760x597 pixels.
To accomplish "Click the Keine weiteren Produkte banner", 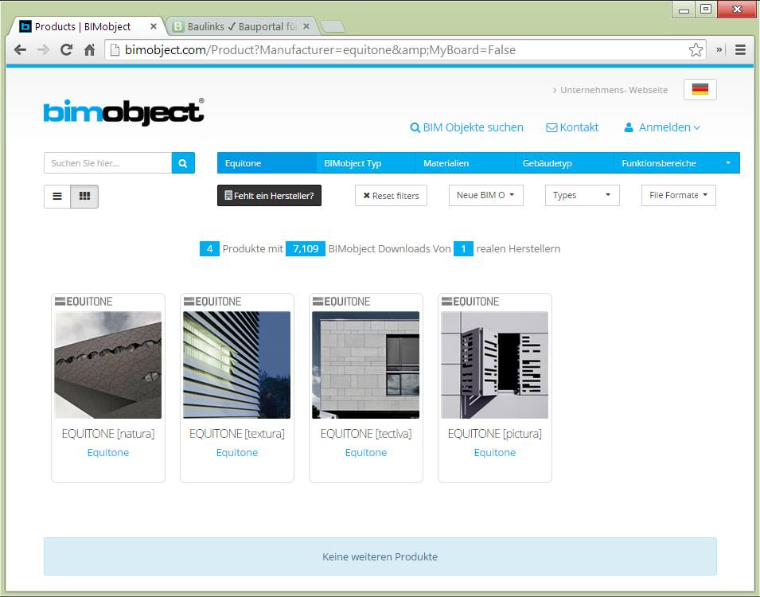I will (x=380, y=556).
